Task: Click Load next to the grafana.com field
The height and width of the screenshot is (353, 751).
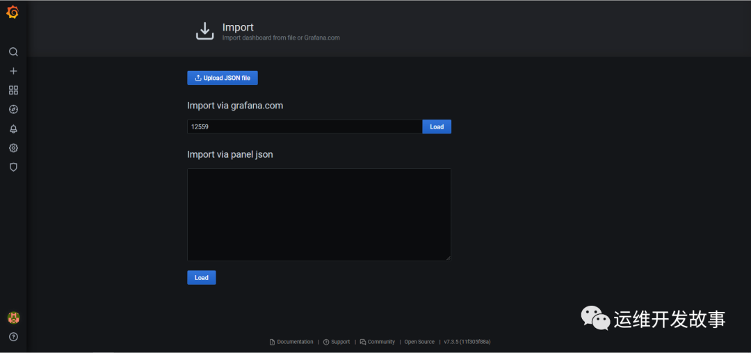Action: point(437,126)
